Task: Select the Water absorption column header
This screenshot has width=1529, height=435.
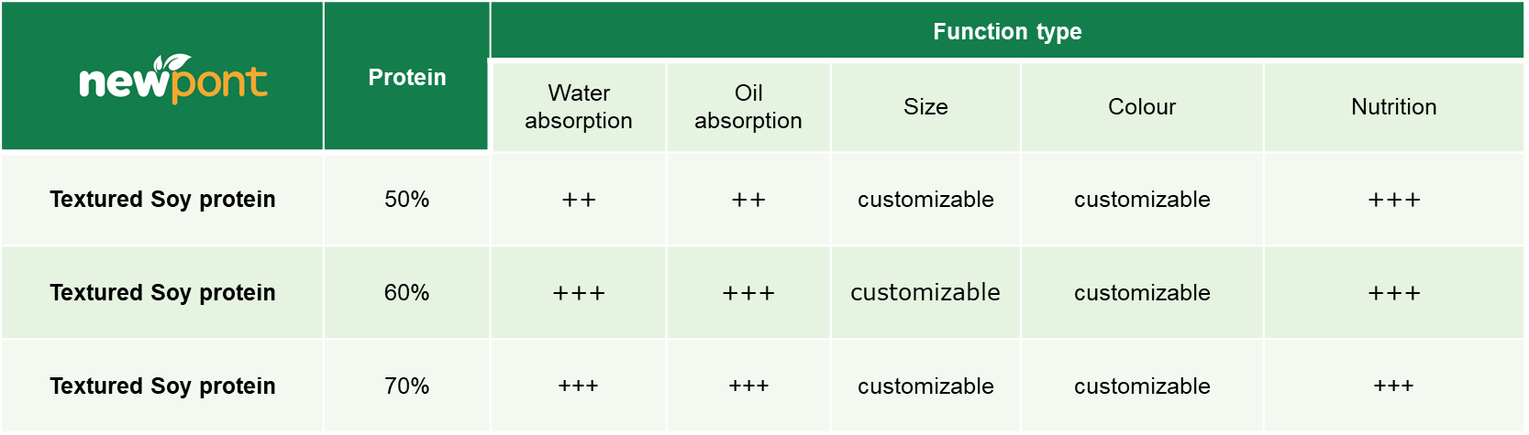Action: (x=579, y=107)
